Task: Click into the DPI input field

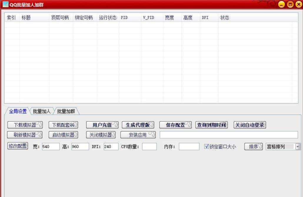Action: (x=111, y=146)
